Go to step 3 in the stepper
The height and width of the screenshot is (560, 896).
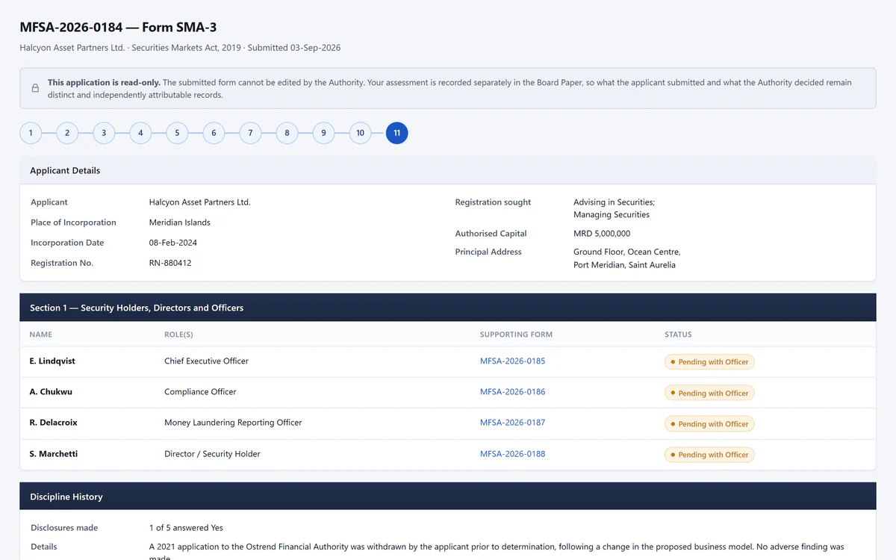pos(104,133)
